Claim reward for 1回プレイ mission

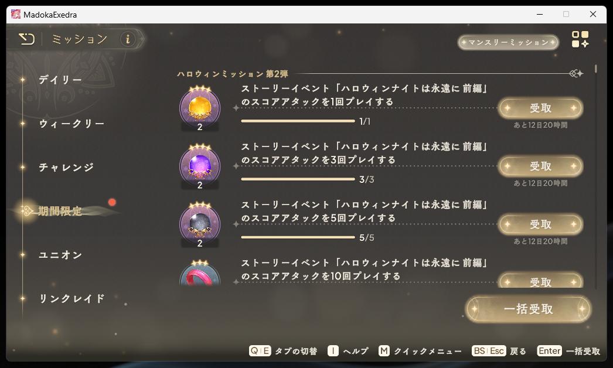[x=541, y=108]
